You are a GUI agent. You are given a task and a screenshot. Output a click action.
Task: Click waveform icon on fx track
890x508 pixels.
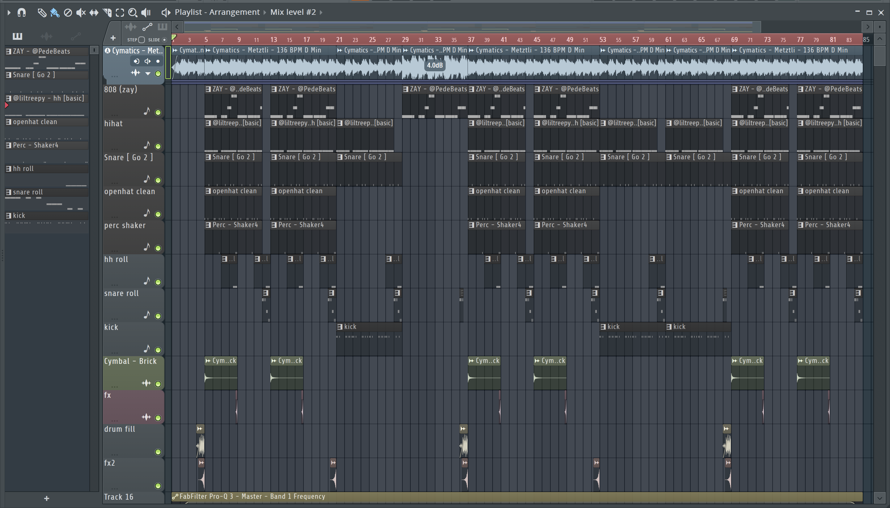pos(146,417)
